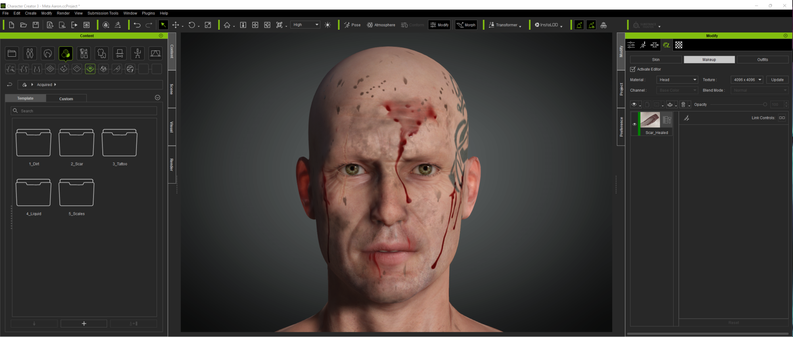Click the delete layer trash icon
793x337 pixels.
coord(683,105)
